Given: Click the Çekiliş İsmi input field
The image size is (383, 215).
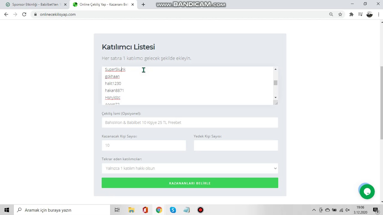Looking at the screenshot, I should pyautogui.click(x=190, y=122).
